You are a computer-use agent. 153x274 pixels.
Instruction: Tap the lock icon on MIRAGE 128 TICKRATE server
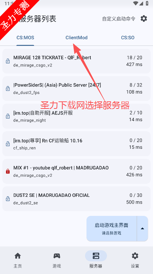(8, 61)
